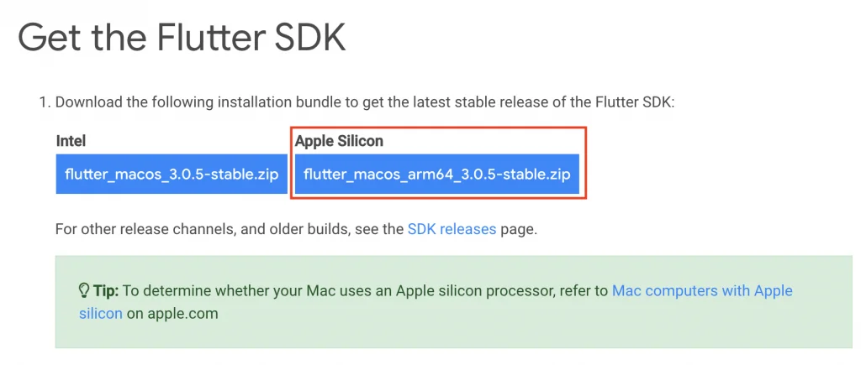Click the "Get the Flutter SDK" heading

(x=182, y=39)
